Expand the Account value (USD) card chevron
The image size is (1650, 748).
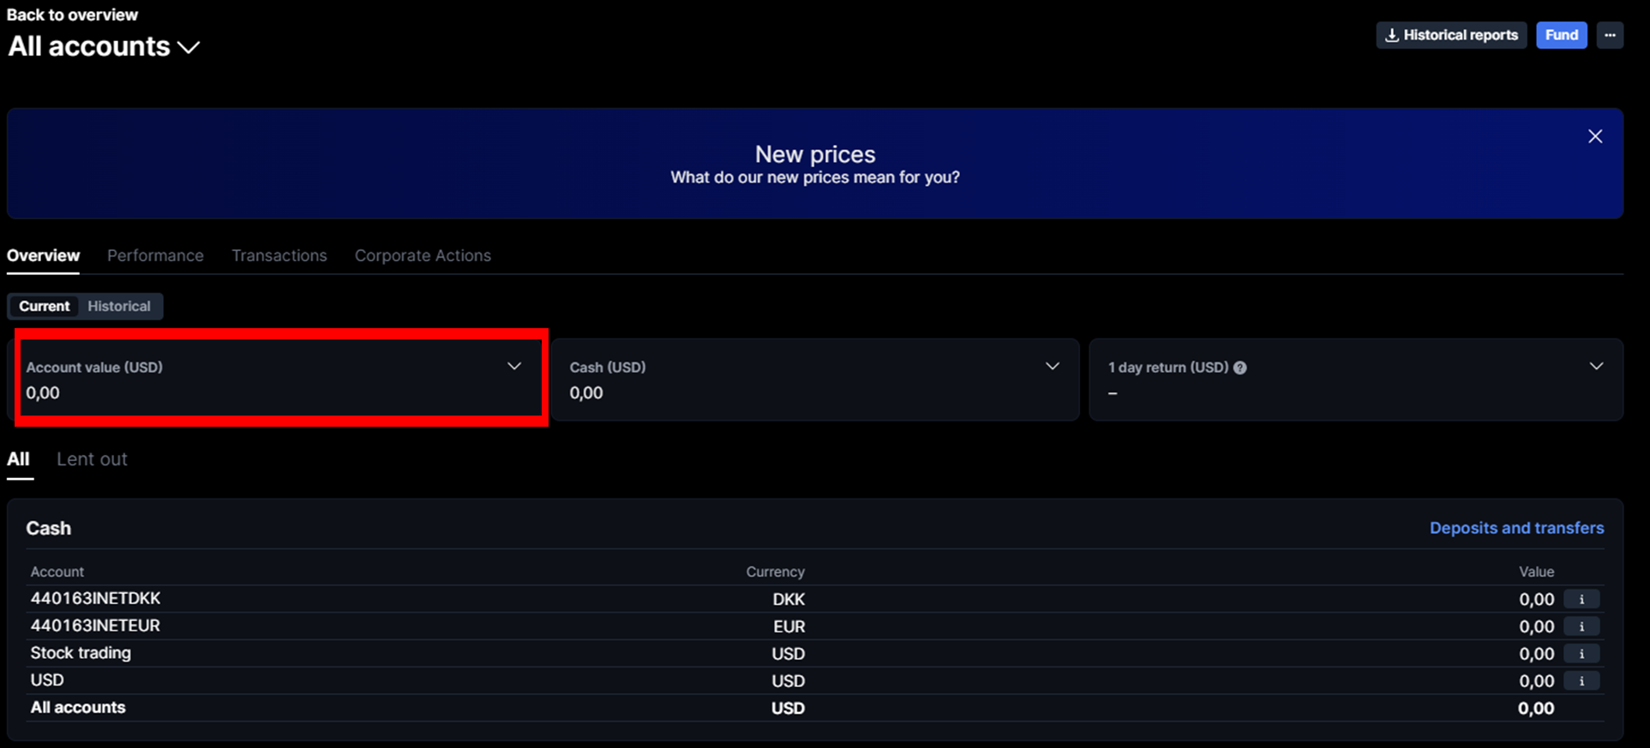[x=514, y=366]
